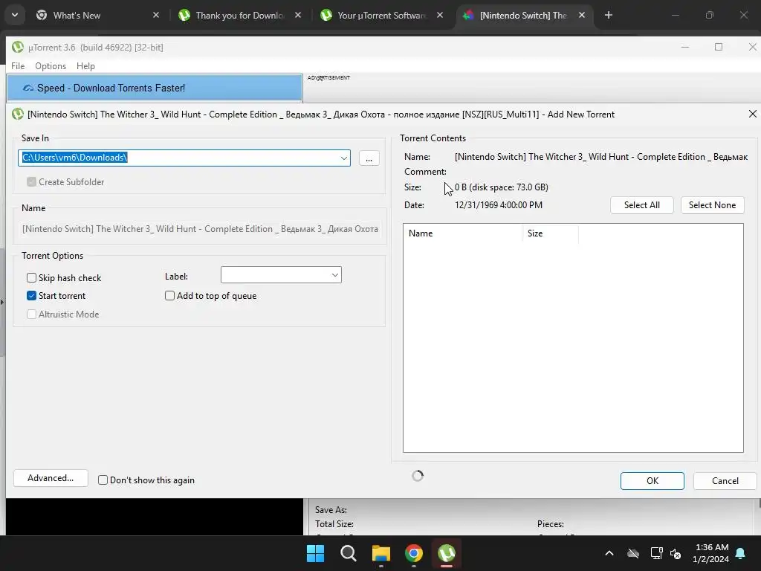Viewport: 761px width, 571px height.
Task: Enable the Skip hash check checkbox
Action: pos(31,278)
